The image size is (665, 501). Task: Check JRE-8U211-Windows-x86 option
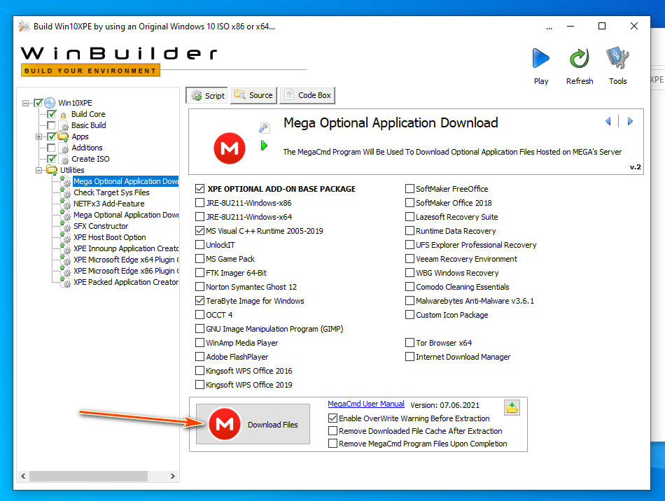pyautogui.click(x=199, y=203)
